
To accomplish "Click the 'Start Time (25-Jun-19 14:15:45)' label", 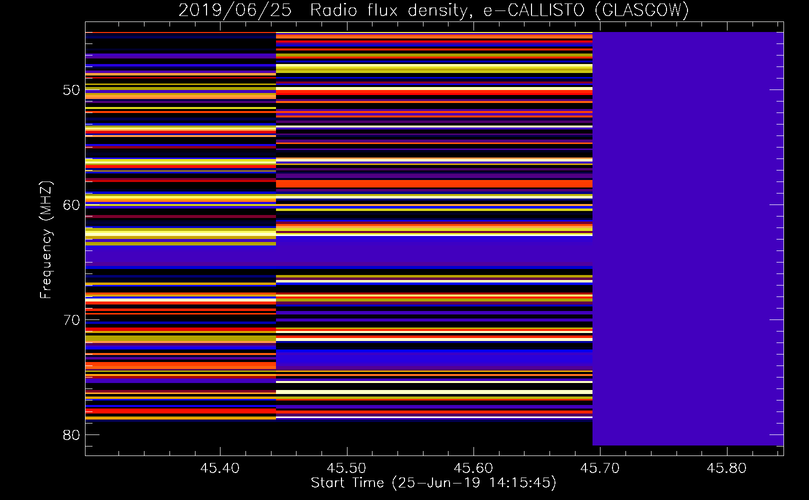I will [x=433, y=483].
